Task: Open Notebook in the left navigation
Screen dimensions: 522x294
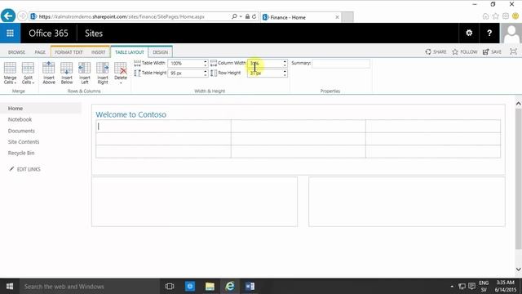Action: coord(20,119)
